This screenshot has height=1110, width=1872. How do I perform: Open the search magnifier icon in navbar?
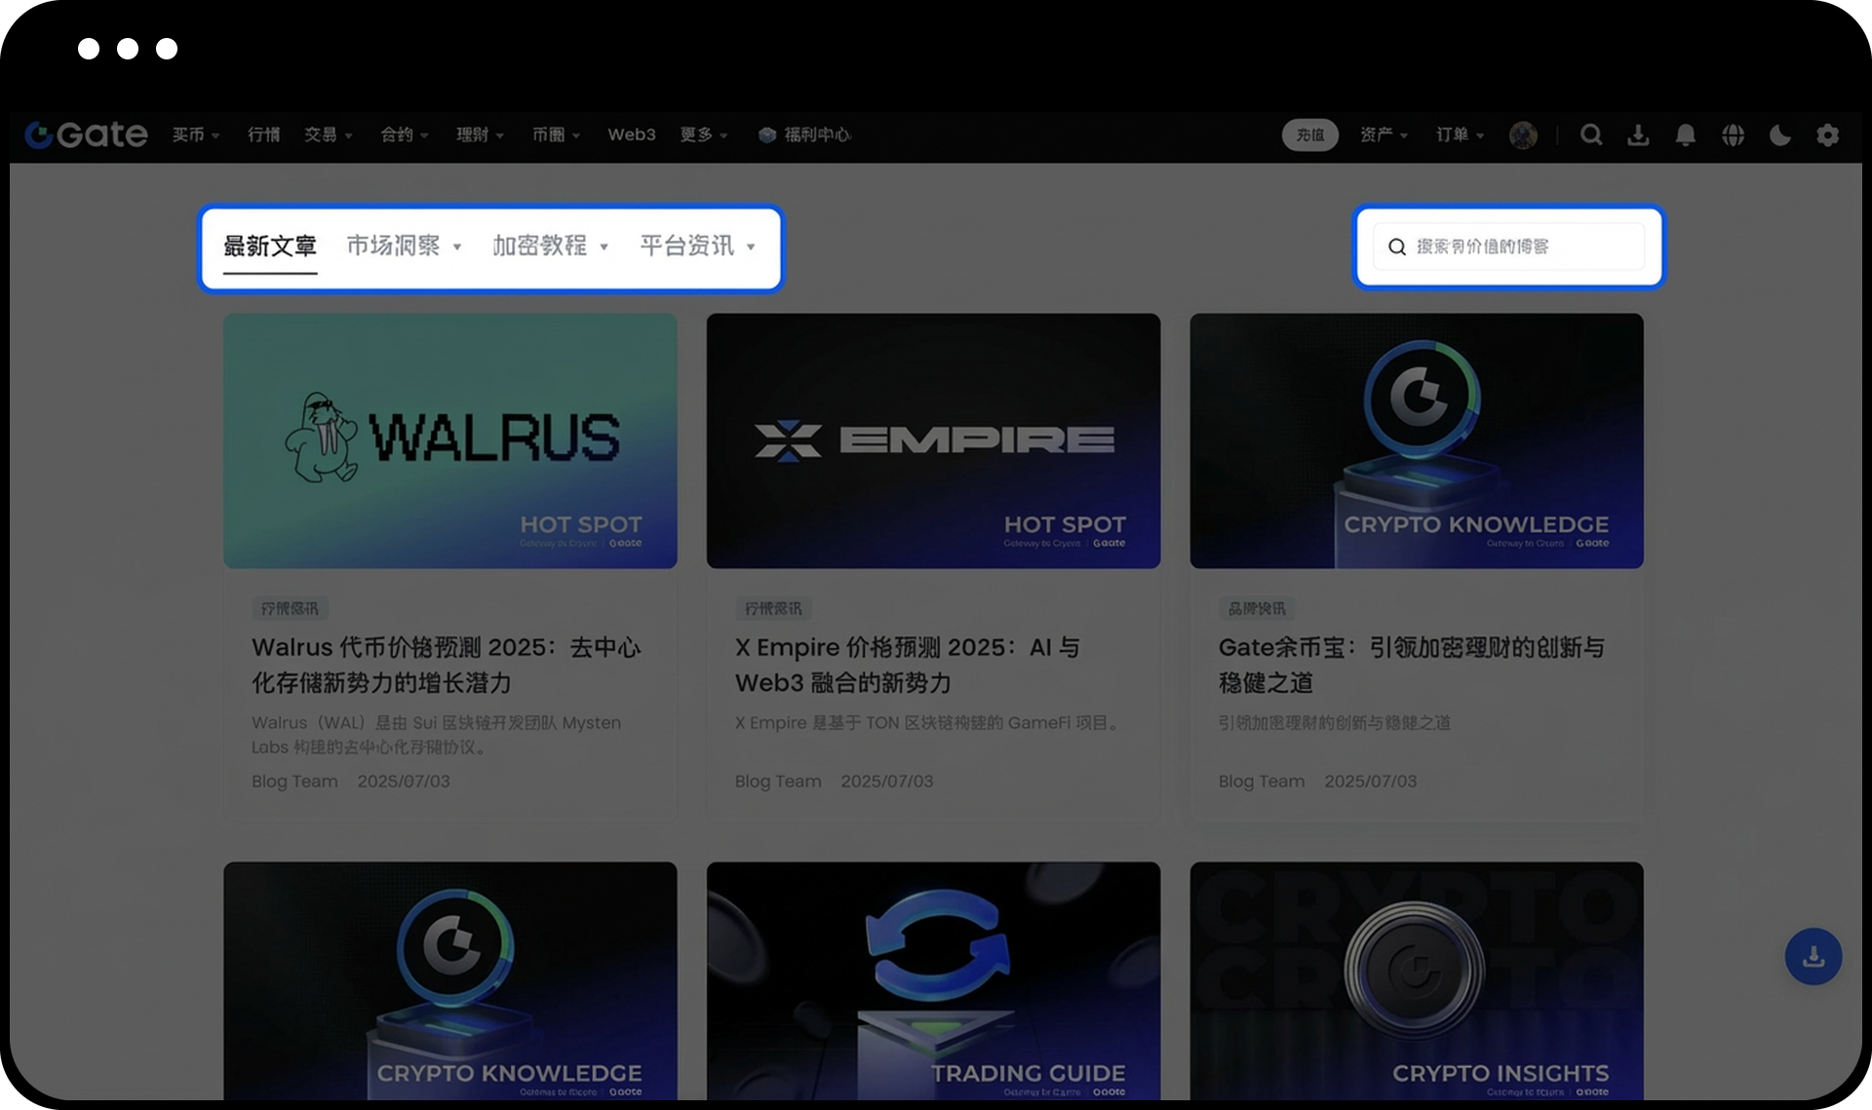point(1590,134)
